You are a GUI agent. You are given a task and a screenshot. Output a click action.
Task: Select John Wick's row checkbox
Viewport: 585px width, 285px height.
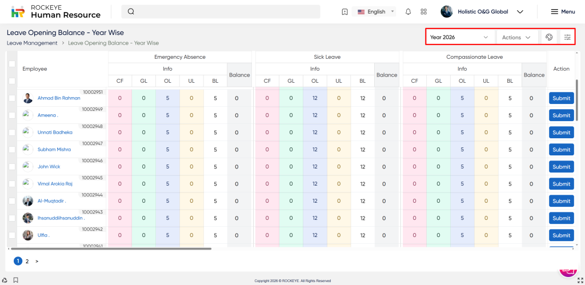point(12,167)
